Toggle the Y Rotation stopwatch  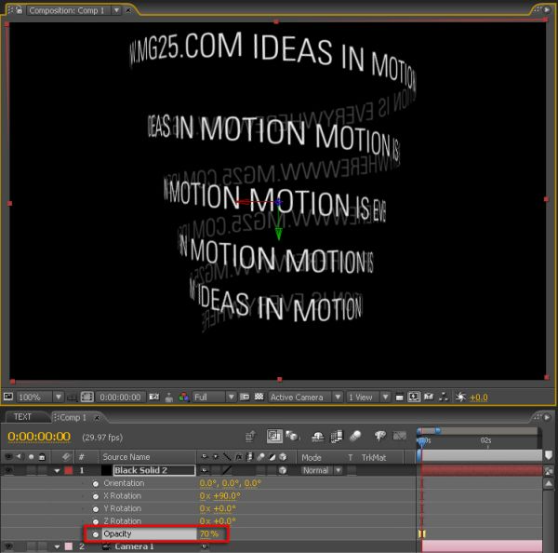pyautogui.click(x=96, y=509)
